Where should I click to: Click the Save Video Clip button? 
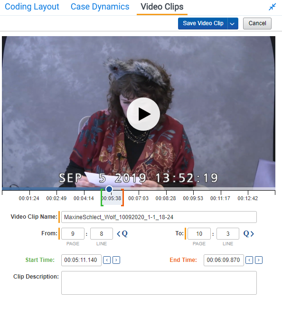(203, 23)
